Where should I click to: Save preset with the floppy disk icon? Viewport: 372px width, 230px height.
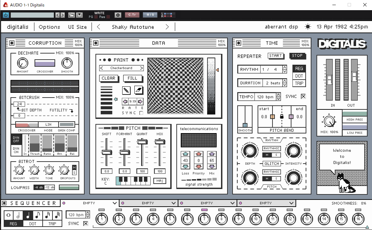click(x=79, y=15)
